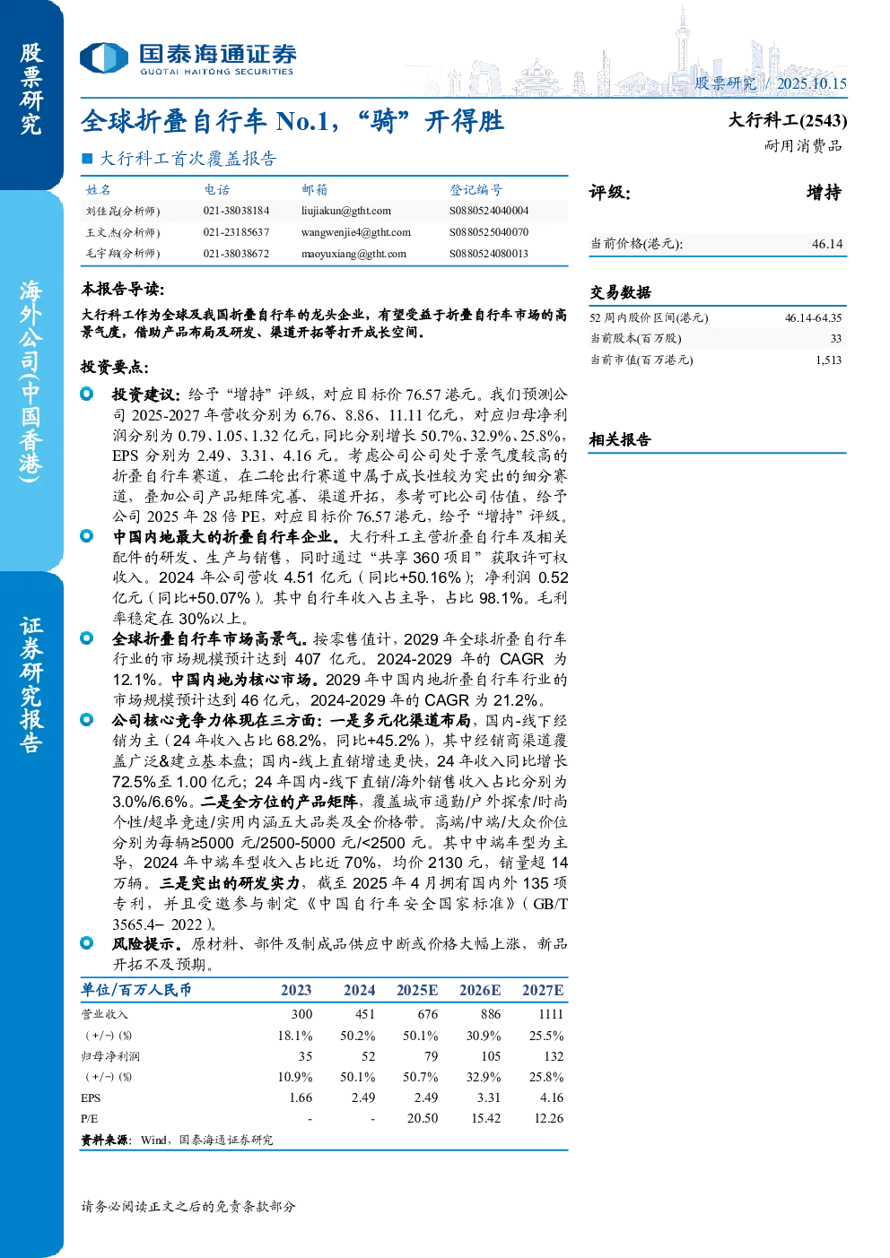
Task: Click 营业收入 row label
Action: click(104, 1014)
